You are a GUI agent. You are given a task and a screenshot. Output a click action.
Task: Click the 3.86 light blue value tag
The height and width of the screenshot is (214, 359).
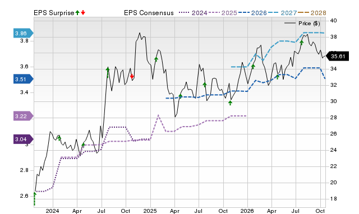coord(24,33)
